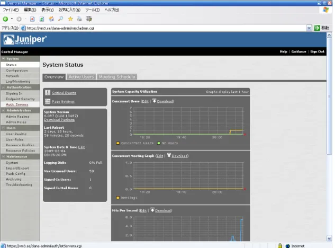Click Help in the top bar
This screenshot has width=335, height=248.
point(284,51)
